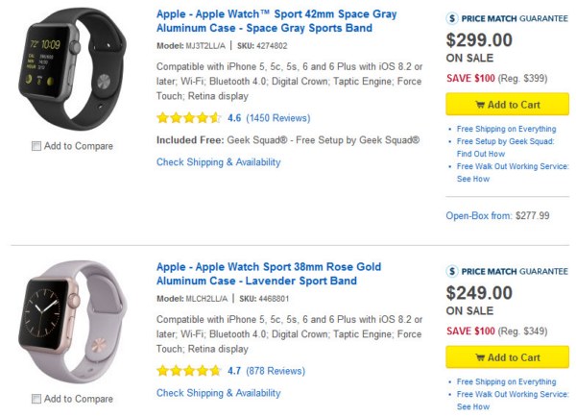Open Apple Watch Sport 38mm Rose Gold title
The height and width of the screenshot is (417, 576).
pyautogui.click(x=268, y=273)
